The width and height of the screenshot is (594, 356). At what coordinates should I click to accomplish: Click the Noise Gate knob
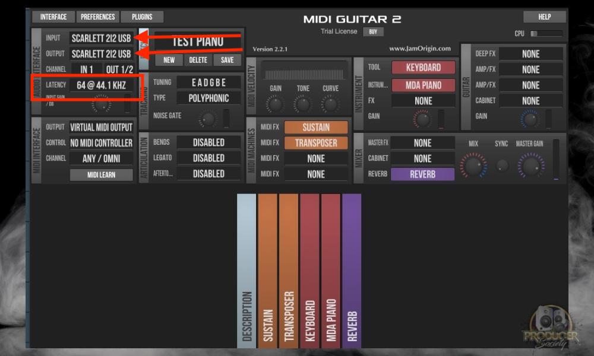click(x=208, y=119)
